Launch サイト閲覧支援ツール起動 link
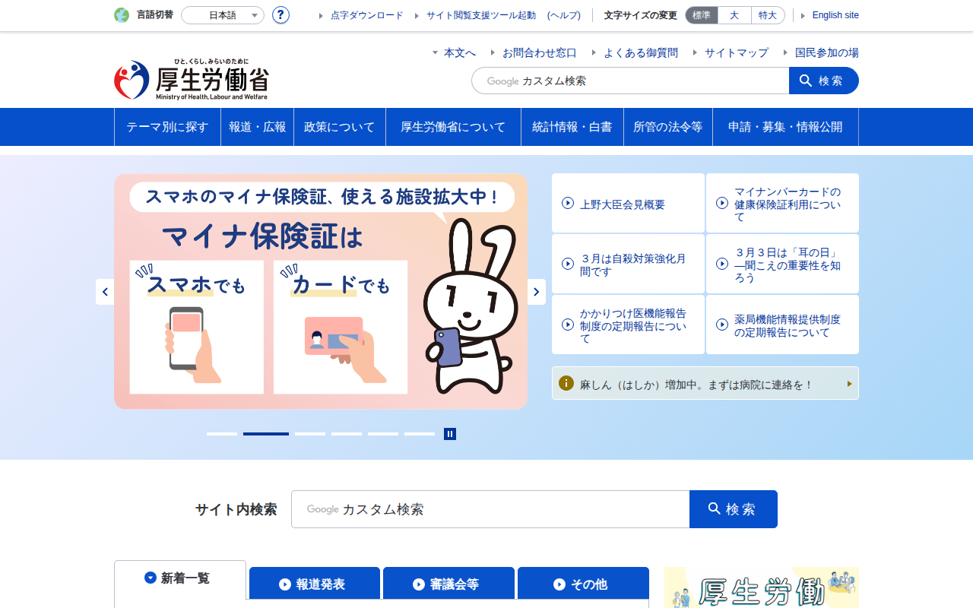The width and height of the screenshot is (973, 608). click(x=481, y=15)
